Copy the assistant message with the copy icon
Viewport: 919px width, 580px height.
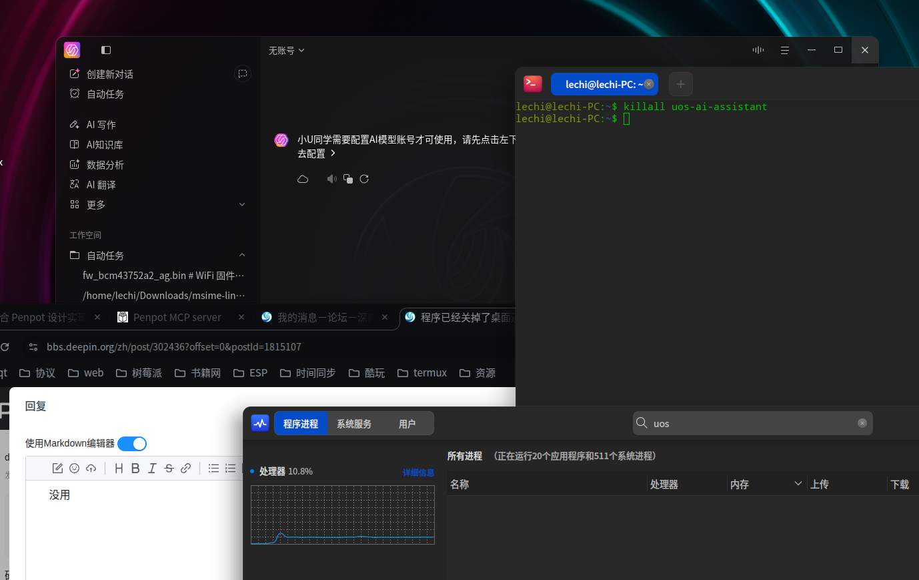click(x=348, y=179)
